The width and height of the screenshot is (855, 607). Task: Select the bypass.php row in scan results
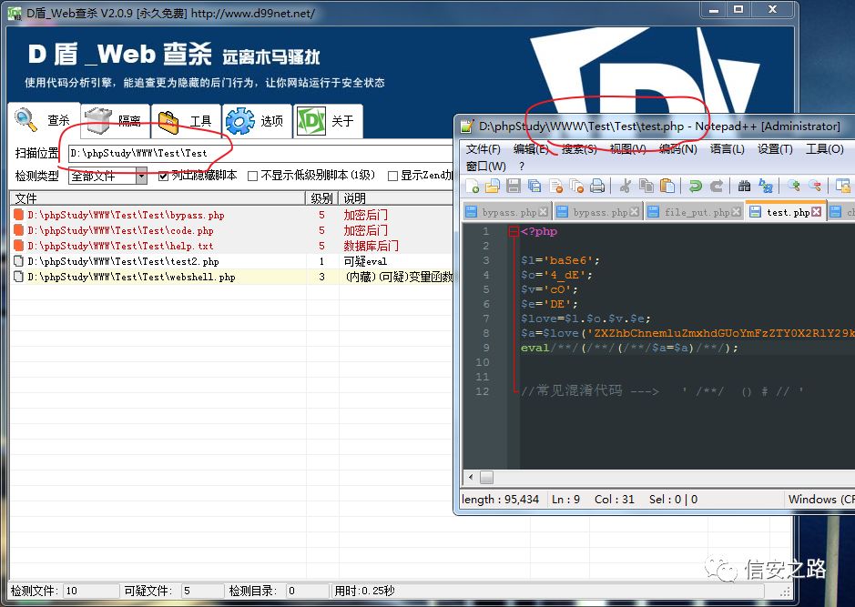[x=232, y=215]
